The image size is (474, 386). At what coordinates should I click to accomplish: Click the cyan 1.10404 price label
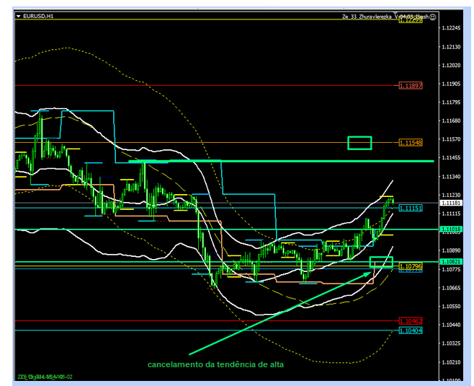click(410, 330)
